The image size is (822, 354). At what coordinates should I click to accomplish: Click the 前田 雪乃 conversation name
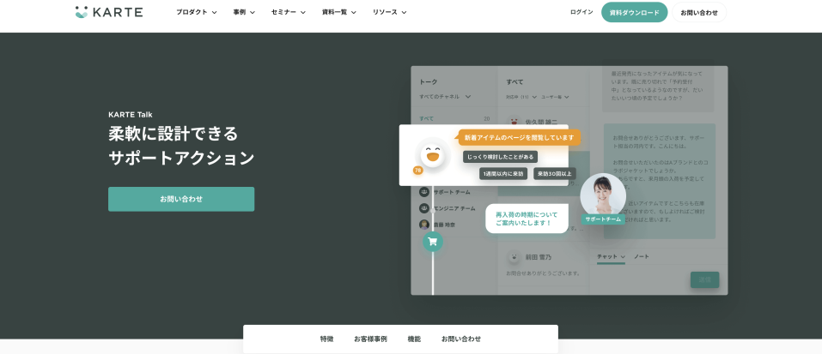click(x=539, y=257)
